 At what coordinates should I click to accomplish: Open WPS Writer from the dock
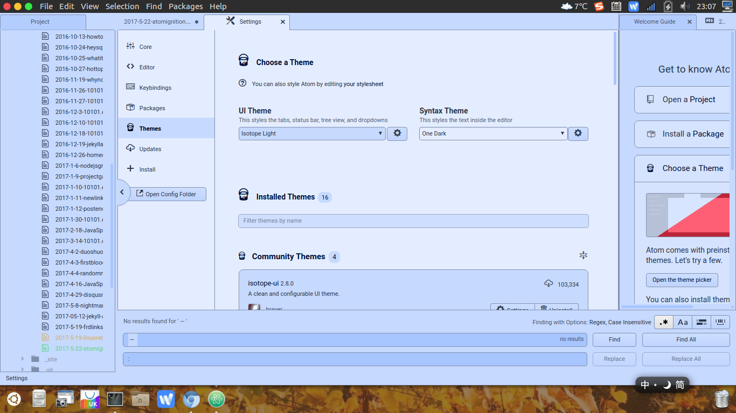pyautogui.click(x=166, y=399)
